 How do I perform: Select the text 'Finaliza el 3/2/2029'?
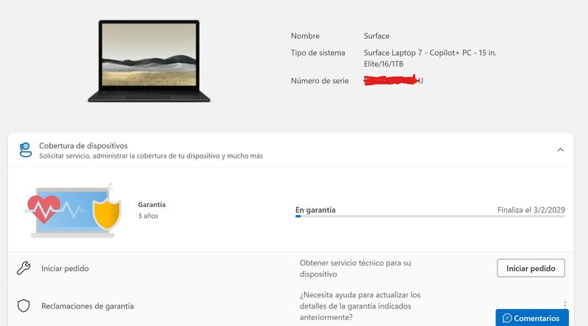pos(531,210)
